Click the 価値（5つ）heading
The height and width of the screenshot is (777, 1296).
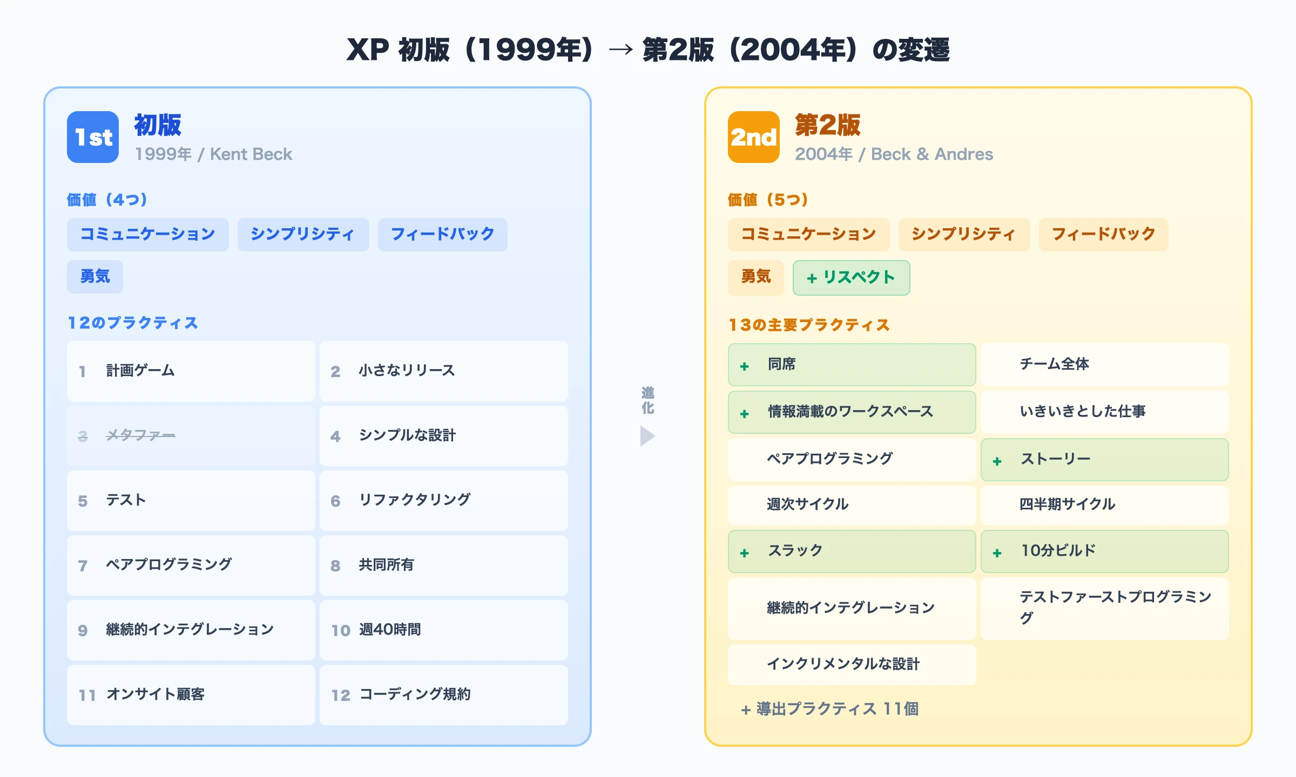click(x=768, y=200)
